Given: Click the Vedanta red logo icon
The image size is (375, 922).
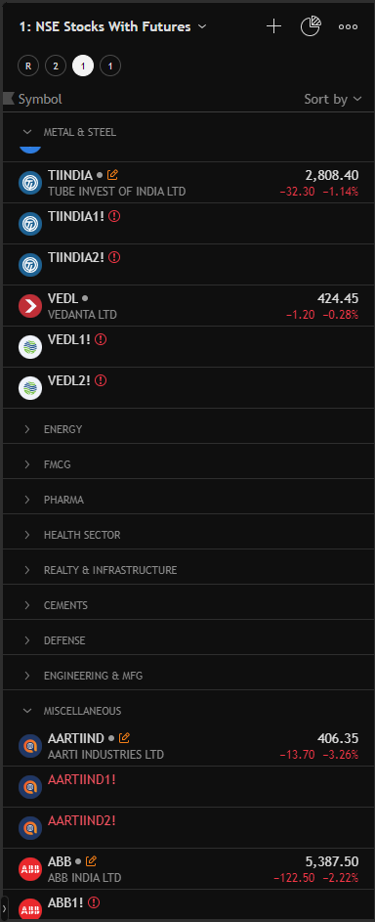Looking at the screenshot, I should 30,306.
